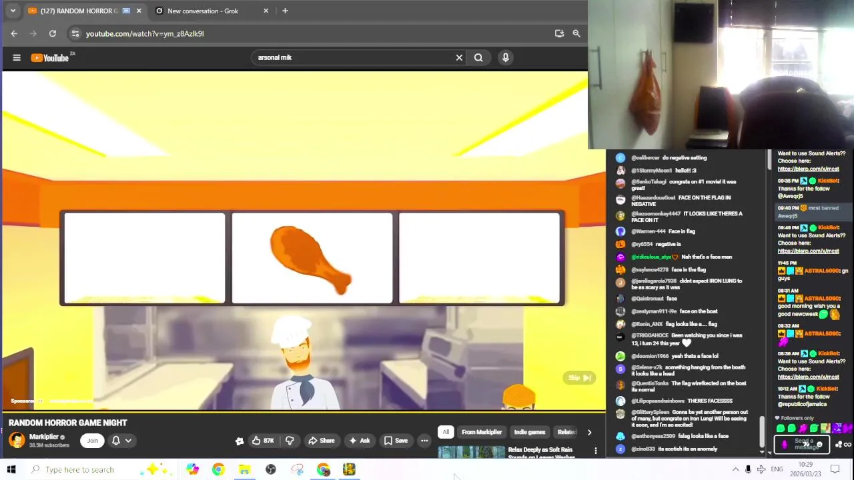The width and height of the screenshot is (854, 480).
Task: Open the Relax Deeply as Soft Rain thumbnail
Action: [x=471, y=453]
